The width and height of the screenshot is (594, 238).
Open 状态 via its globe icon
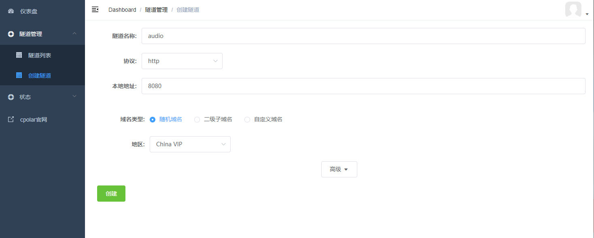pyautogui.click(x=11, y=97)
